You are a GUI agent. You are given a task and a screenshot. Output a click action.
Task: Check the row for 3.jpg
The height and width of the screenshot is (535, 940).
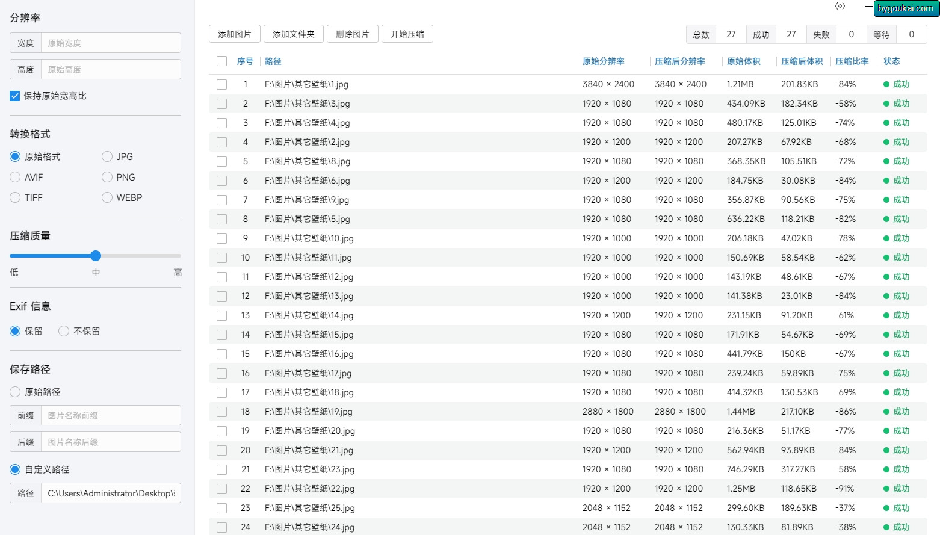221,104
